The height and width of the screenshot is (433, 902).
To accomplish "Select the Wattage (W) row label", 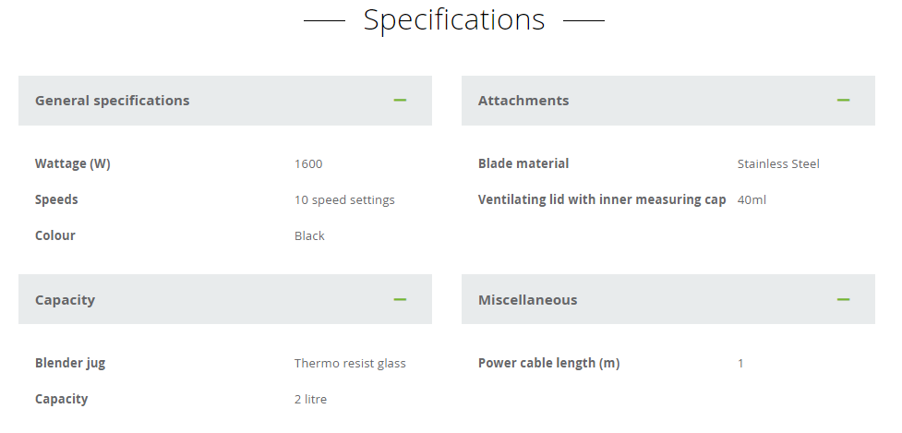I will click(72, 164).
